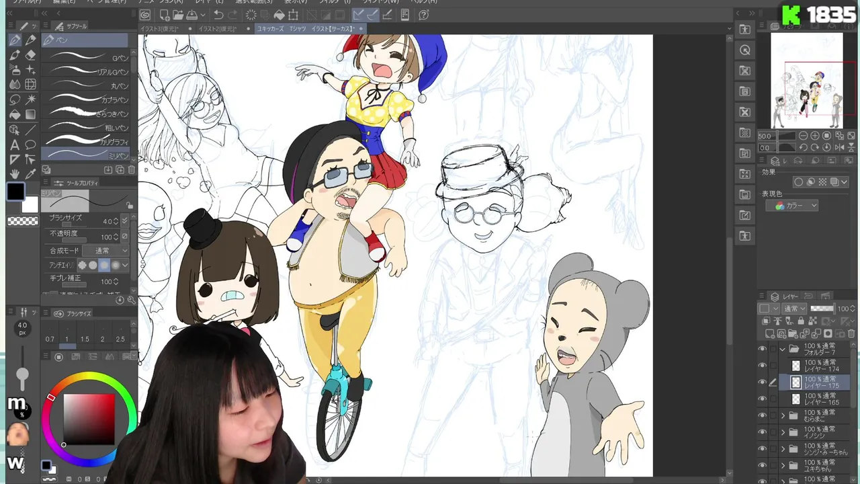Viewport: 860px width, 484px height.
Task: Select the Straight line figure tool
Action: (30, 130)
